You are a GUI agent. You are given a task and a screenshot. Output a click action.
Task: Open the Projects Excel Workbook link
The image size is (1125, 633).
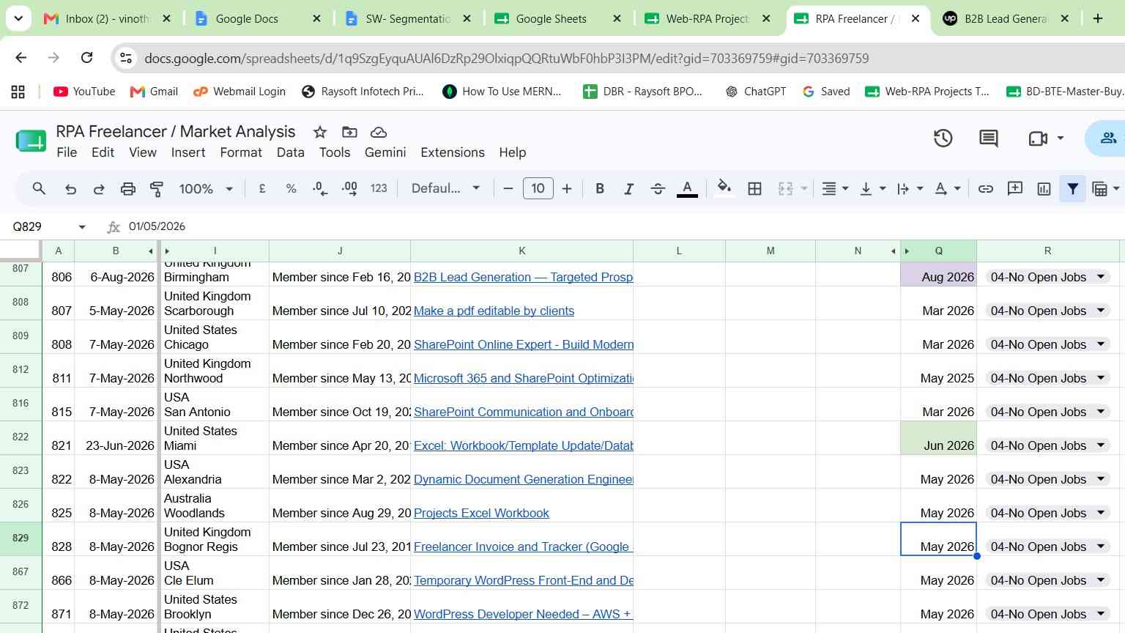tap(481, 513)
